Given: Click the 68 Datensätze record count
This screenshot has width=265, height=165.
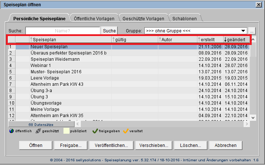Looking at the screenshot, I should [41, 125].
